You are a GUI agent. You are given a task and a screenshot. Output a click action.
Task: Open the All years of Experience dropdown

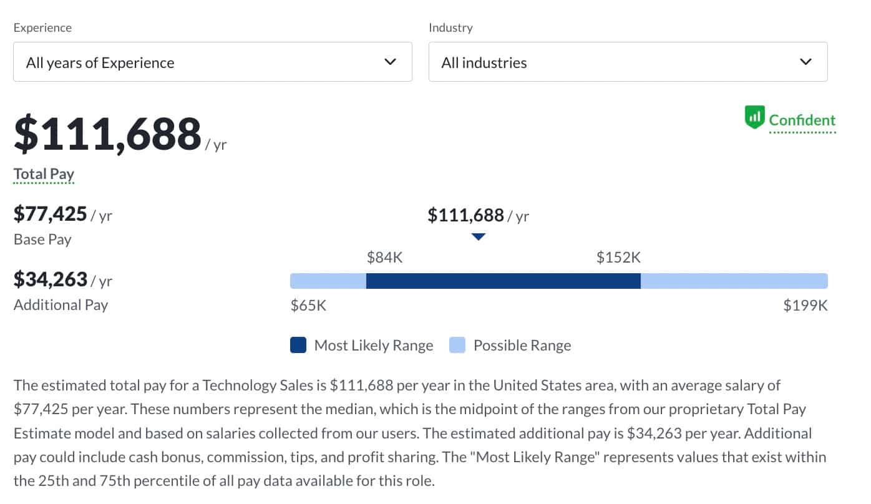pos(212,62)
